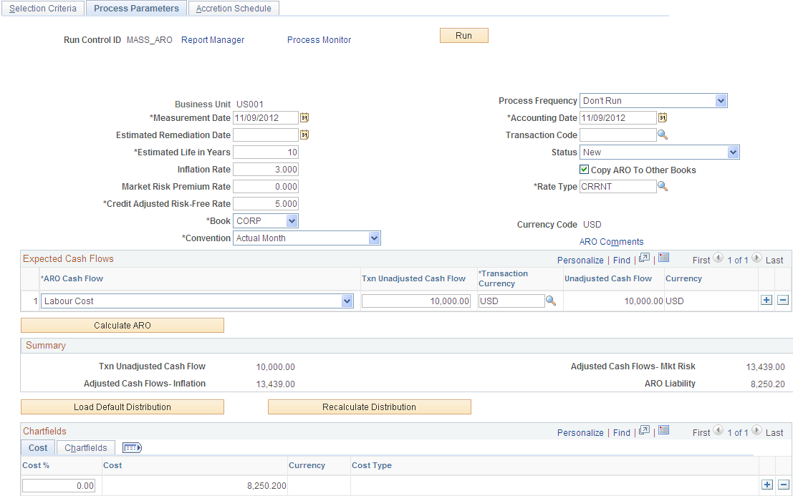The width and height of the screenshot is (793, 496).
Task: Look up Transaction Currency USD value
Action: [x=551, y=301]
